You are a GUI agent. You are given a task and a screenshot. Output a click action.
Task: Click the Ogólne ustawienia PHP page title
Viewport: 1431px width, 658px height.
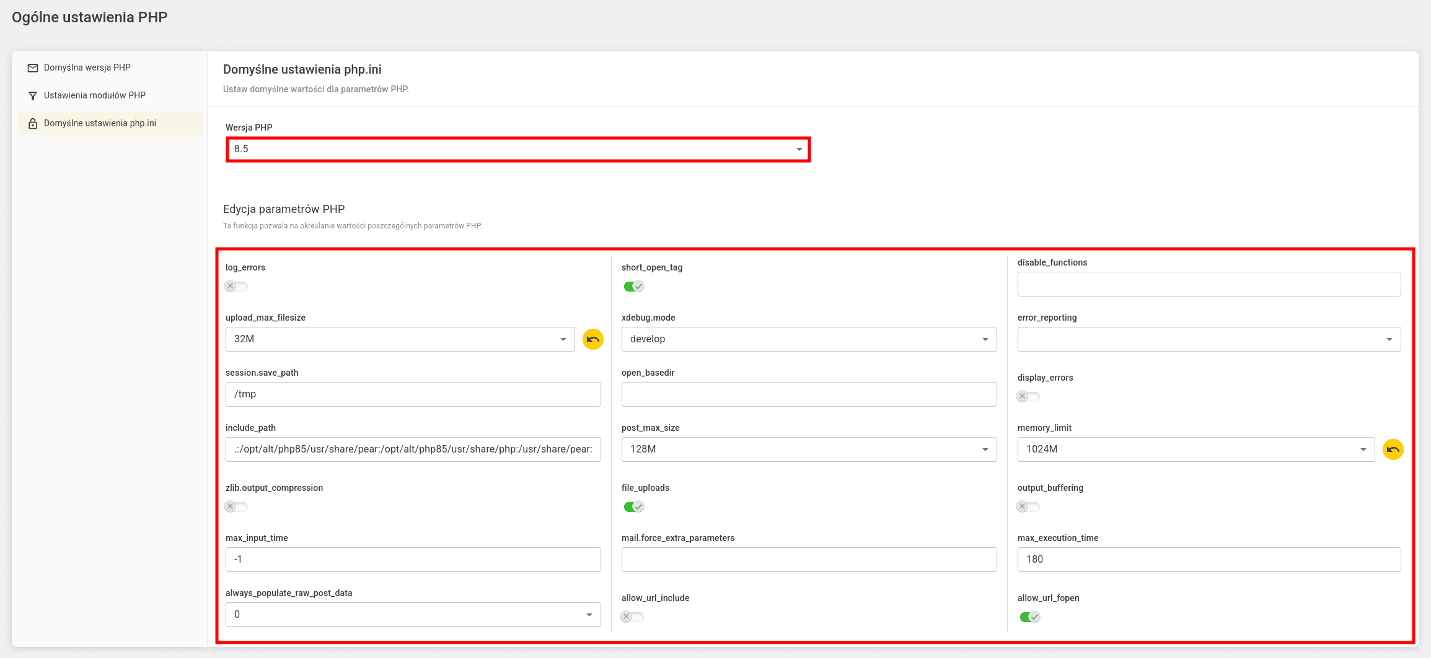[90, 17]
